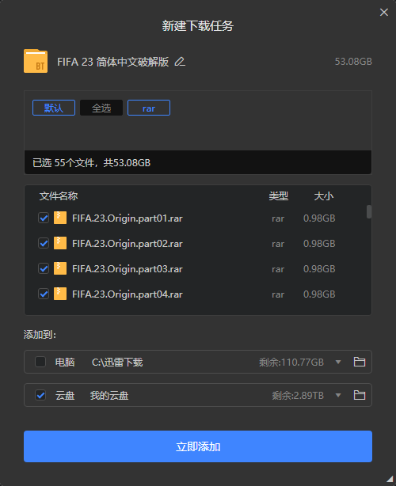Open folder browser for 云盘 destination
Screen dimensions: 396x486
(360, 395)
